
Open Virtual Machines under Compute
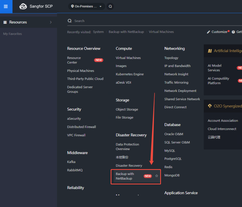(x=128, y=58)
